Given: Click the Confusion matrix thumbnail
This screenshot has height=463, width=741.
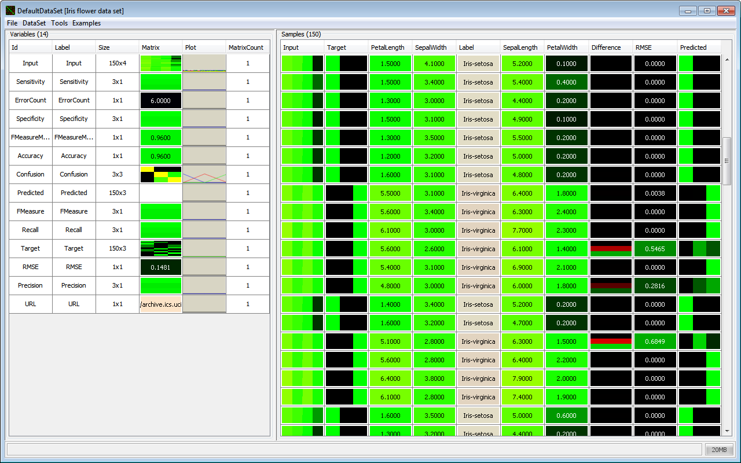Looking at the screenshot, I should point(161,174).
